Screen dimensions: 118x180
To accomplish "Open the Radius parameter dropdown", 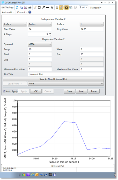I will (40, 24).
